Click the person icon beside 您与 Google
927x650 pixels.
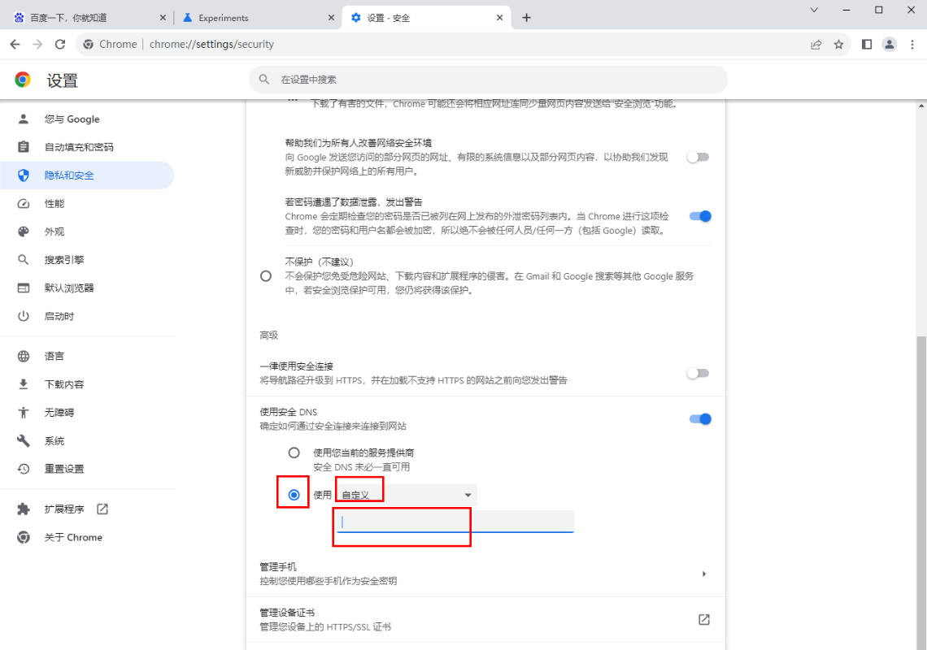23,119
